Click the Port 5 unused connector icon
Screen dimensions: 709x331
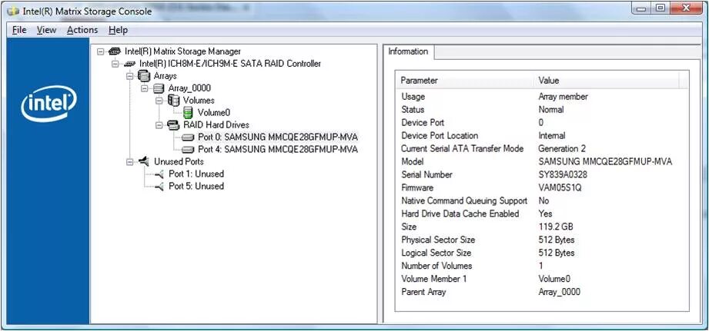[159, 187]
